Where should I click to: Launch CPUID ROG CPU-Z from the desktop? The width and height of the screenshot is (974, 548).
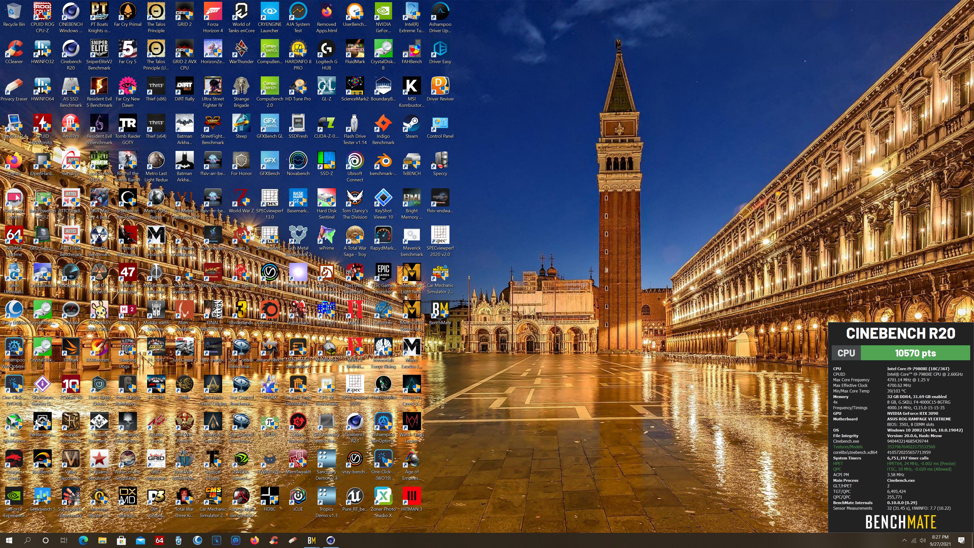click(x=42, y=18)
